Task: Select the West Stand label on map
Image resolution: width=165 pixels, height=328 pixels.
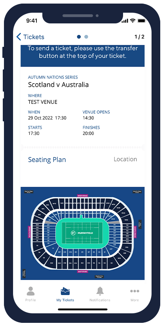Action: click(82, 196)
